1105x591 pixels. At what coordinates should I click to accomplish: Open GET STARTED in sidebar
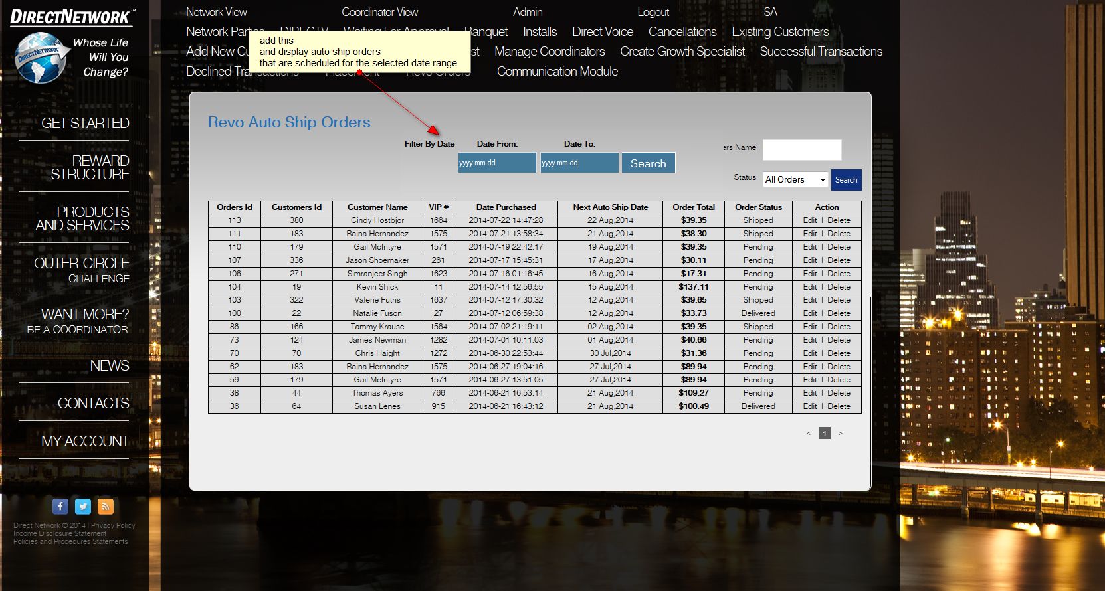pyautogui.click(x=85, y=124)
